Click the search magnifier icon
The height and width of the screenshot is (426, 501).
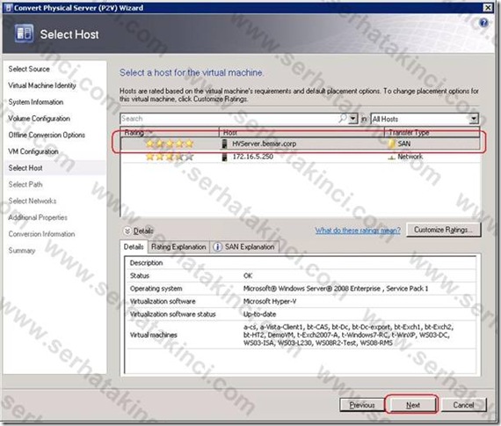(x=342, y=119)
